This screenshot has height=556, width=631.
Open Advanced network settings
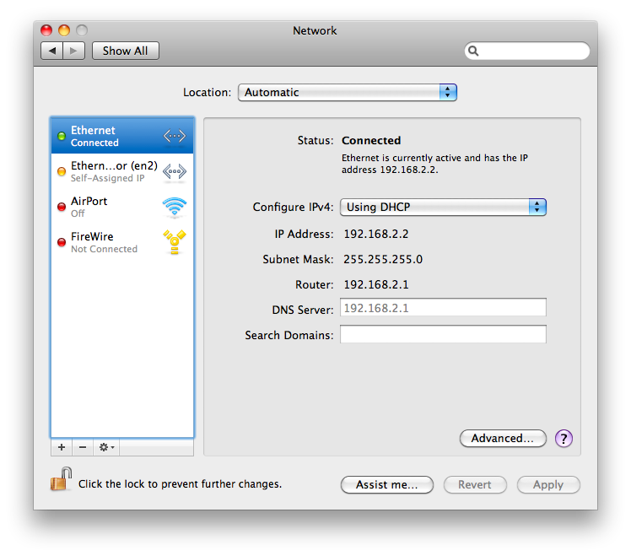[503, 438]
